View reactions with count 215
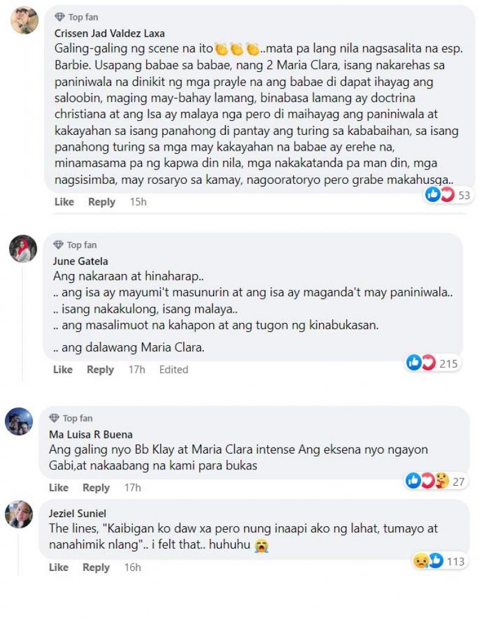 click(432, 363)
